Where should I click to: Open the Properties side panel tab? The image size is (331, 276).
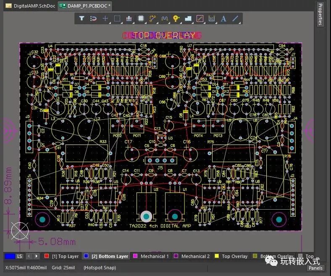pyautogui.click(x=320, y=14)
